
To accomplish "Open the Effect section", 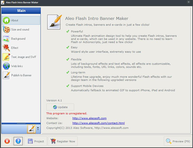I will (x=15, y=48).
